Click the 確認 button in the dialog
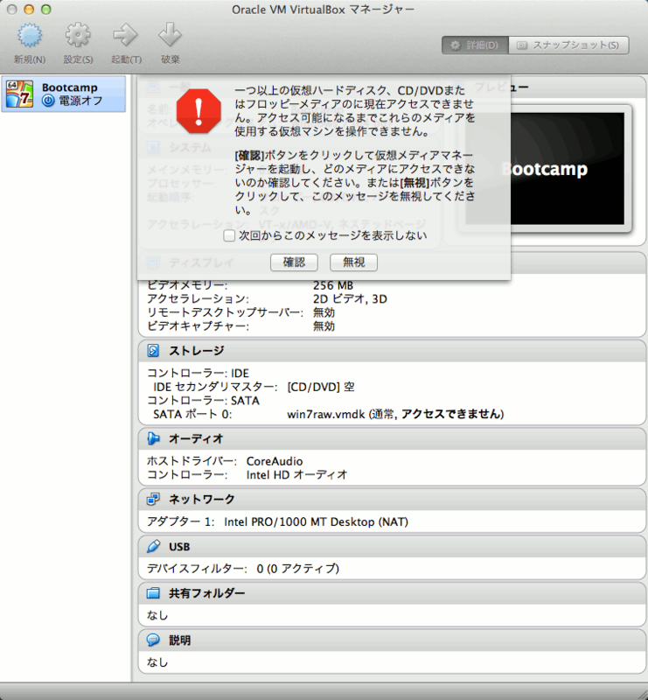 [x=294, y=262]
